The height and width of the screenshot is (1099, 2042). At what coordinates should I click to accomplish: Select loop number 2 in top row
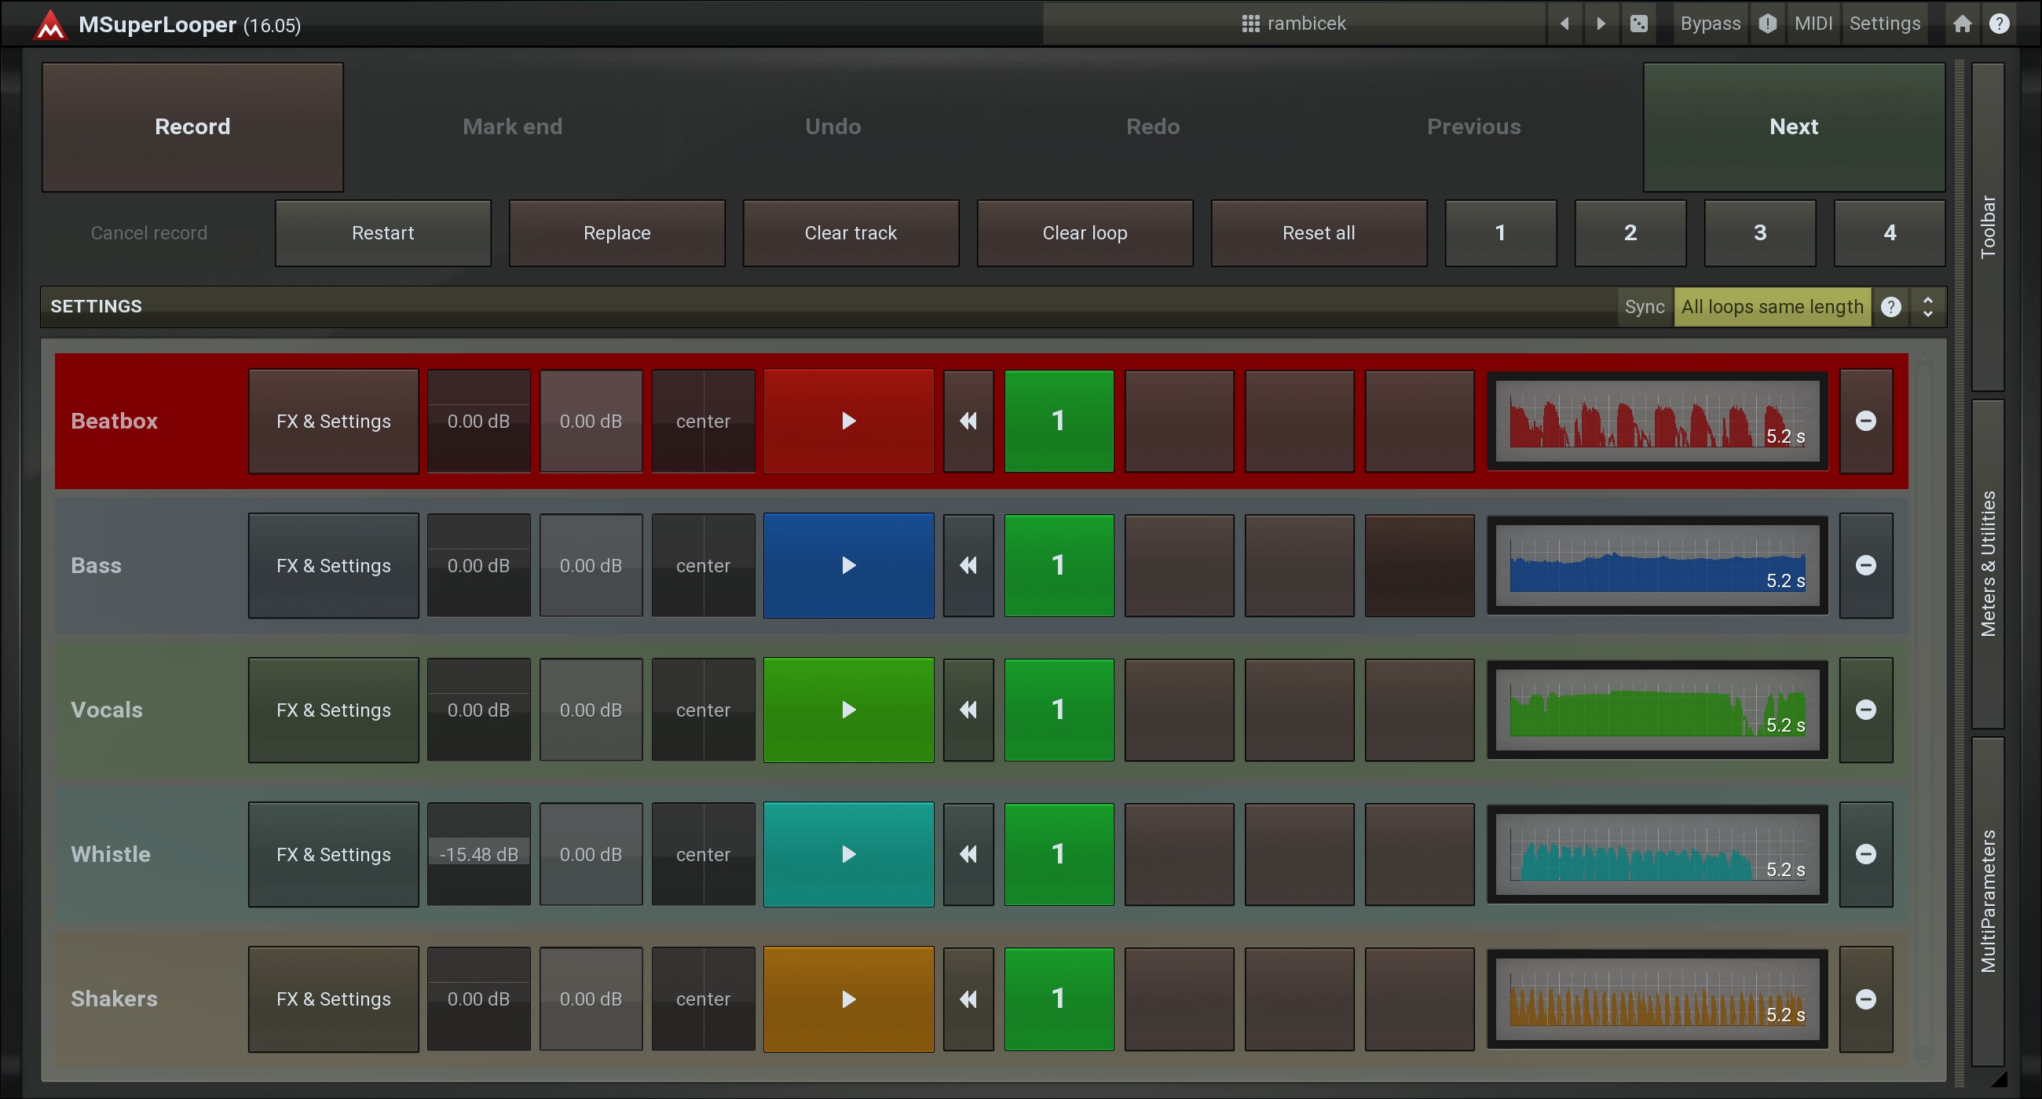[x=1630, y=233]
